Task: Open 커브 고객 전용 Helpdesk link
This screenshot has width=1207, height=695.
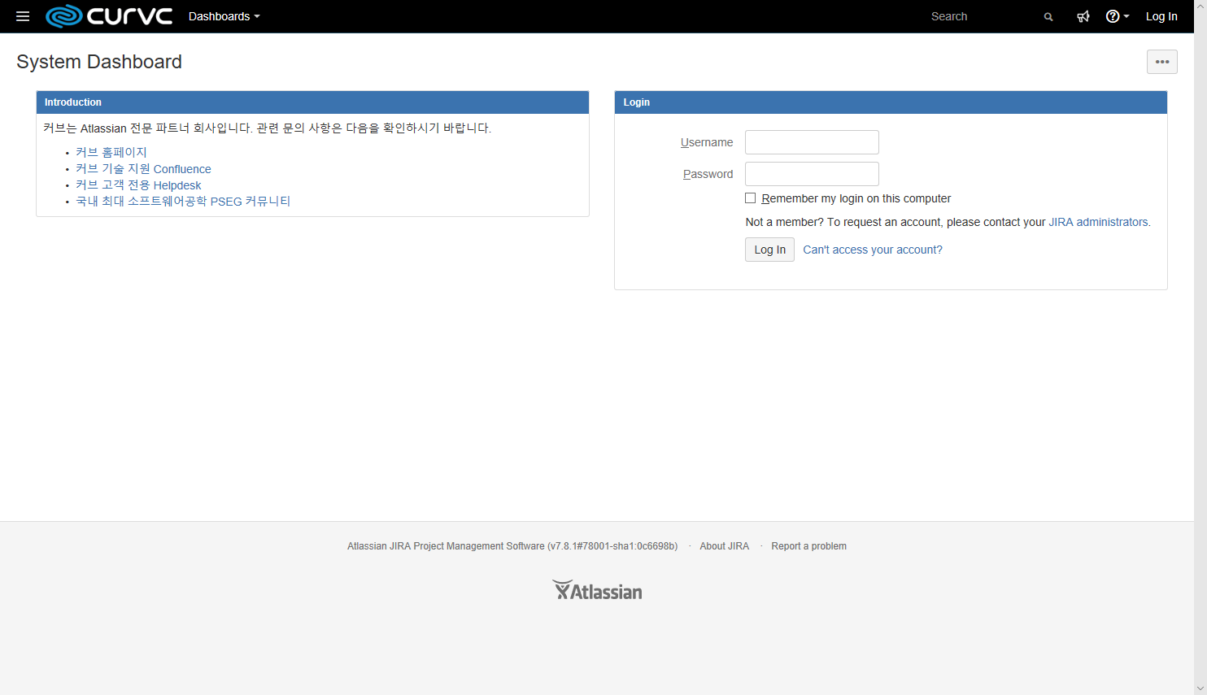Action: pyautogui.click(x=138, y=185)
